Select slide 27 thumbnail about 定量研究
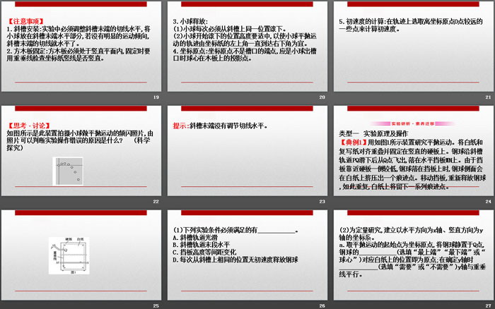Viewport: 495px width, 309px height. pyautogui.click(x=414, y=255)
